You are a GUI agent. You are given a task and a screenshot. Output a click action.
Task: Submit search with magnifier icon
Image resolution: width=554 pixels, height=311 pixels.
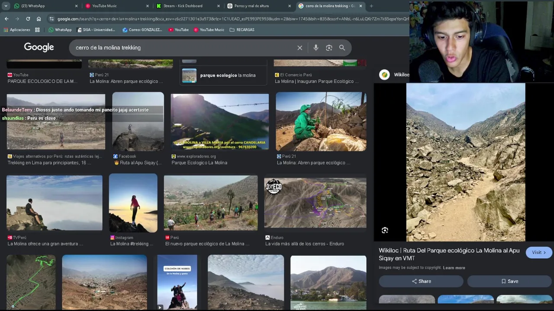[x=342, y=48]
